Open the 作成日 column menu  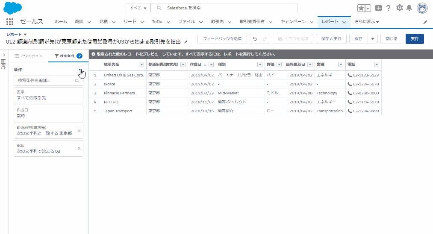coord(211,64)
